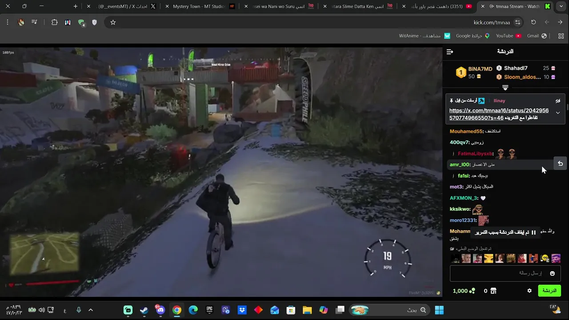569x320 pixels.
Task: Switch to the Slime Datta Ken anime tab
Action: pyautogui.click(x=357, y=6)
